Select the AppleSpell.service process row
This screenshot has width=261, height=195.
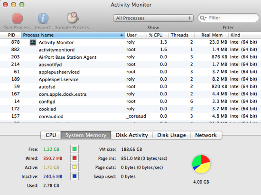click(130, 79)
